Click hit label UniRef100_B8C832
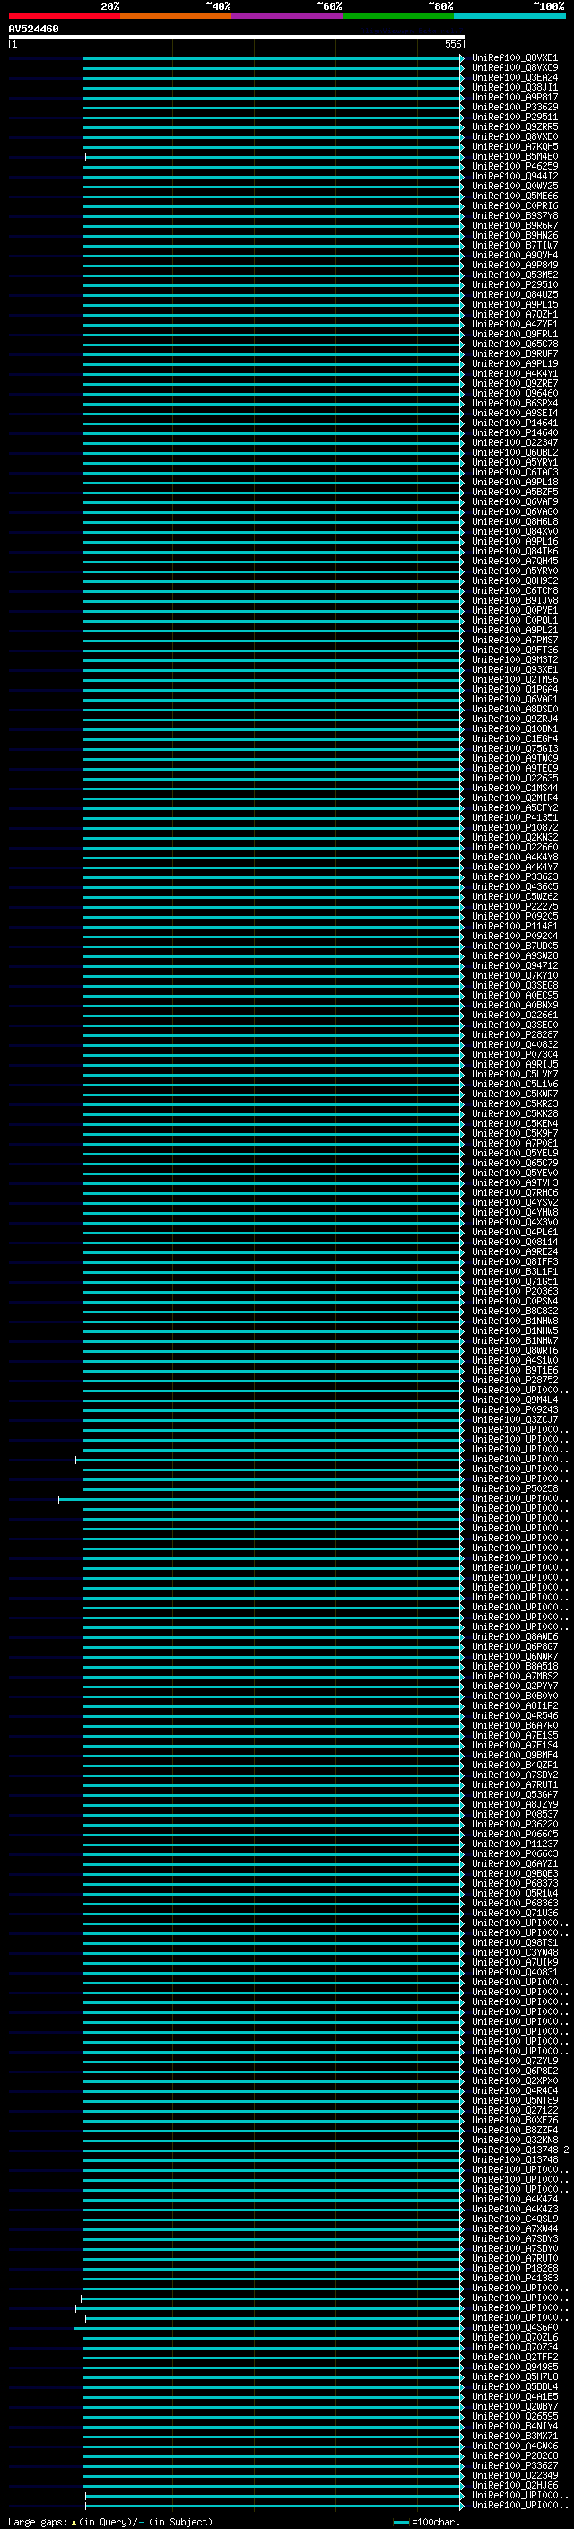The height and width of the screenshot is (2529, 574). click(x=515, y=1312)
